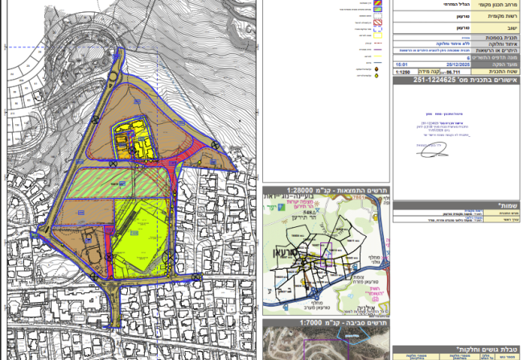Click the time 15:01 cell
Viewport: 523px width, 360px height.
[x=402, y=65]
